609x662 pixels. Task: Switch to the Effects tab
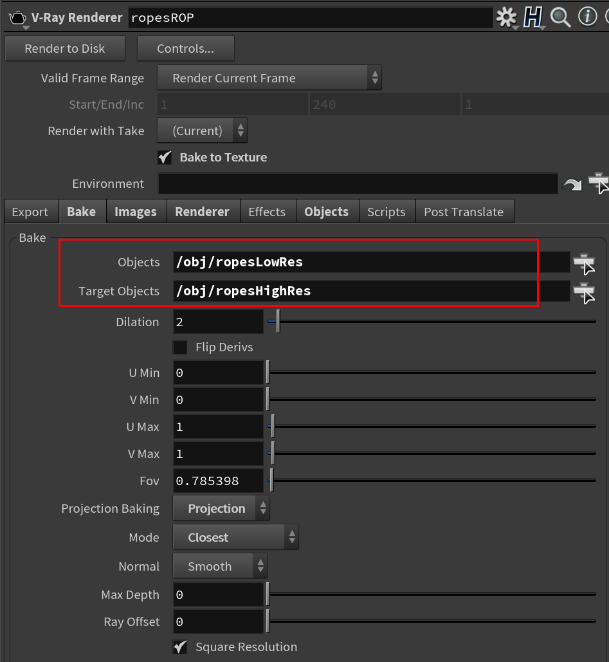[267, 212]
